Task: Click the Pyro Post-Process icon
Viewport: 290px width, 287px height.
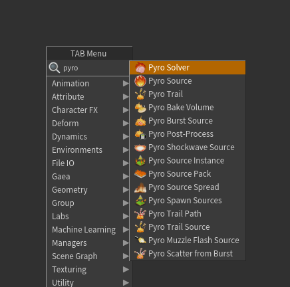Action: [140, 134]
